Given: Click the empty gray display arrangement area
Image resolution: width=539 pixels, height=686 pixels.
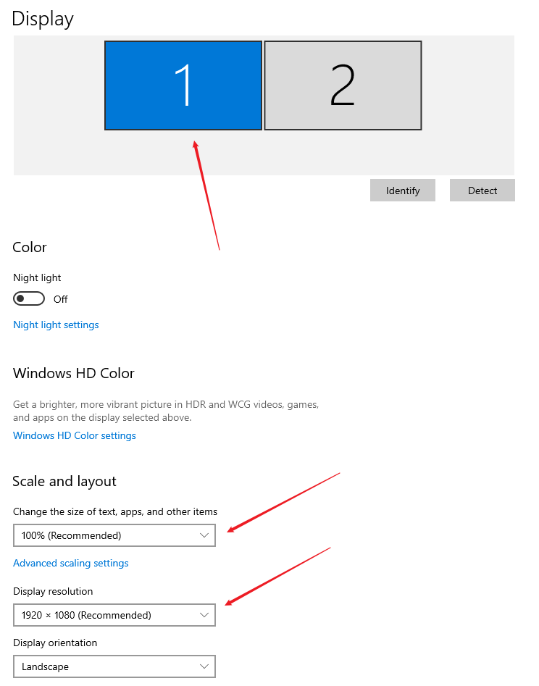Looking at the screenshot, I should (x=468, y=105).
